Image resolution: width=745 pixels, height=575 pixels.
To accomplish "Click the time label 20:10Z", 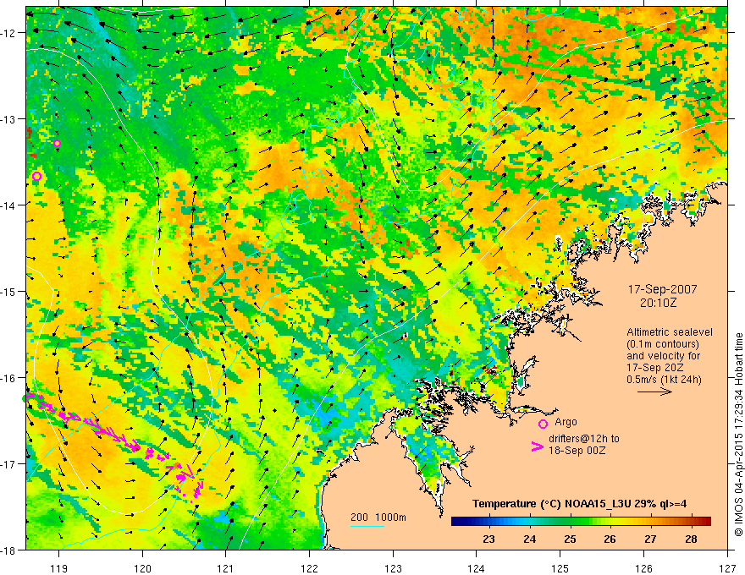I will click(x=658, y=303).
